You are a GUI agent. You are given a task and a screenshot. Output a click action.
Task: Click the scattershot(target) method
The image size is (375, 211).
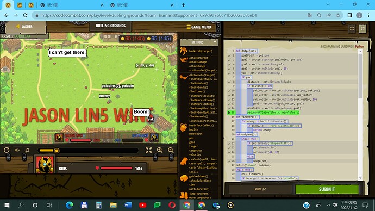[x=203, y=70]
